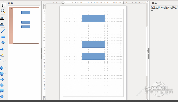Open Stars and Banners dropdown arrow
Viewport: 178px width, 102px height.
coord(6,96)
